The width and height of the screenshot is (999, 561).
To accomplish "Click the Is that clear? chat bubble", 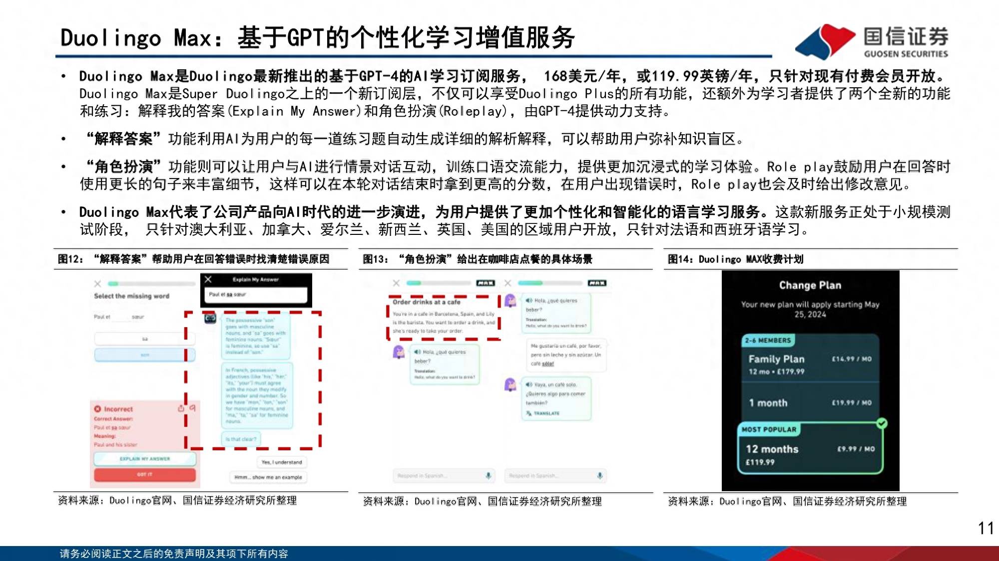I will [241, 439].
